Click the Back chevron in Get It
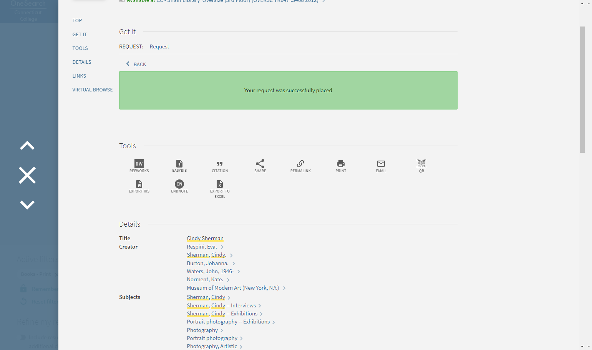The width and height of the screenshot is (592, 350). 128,64
